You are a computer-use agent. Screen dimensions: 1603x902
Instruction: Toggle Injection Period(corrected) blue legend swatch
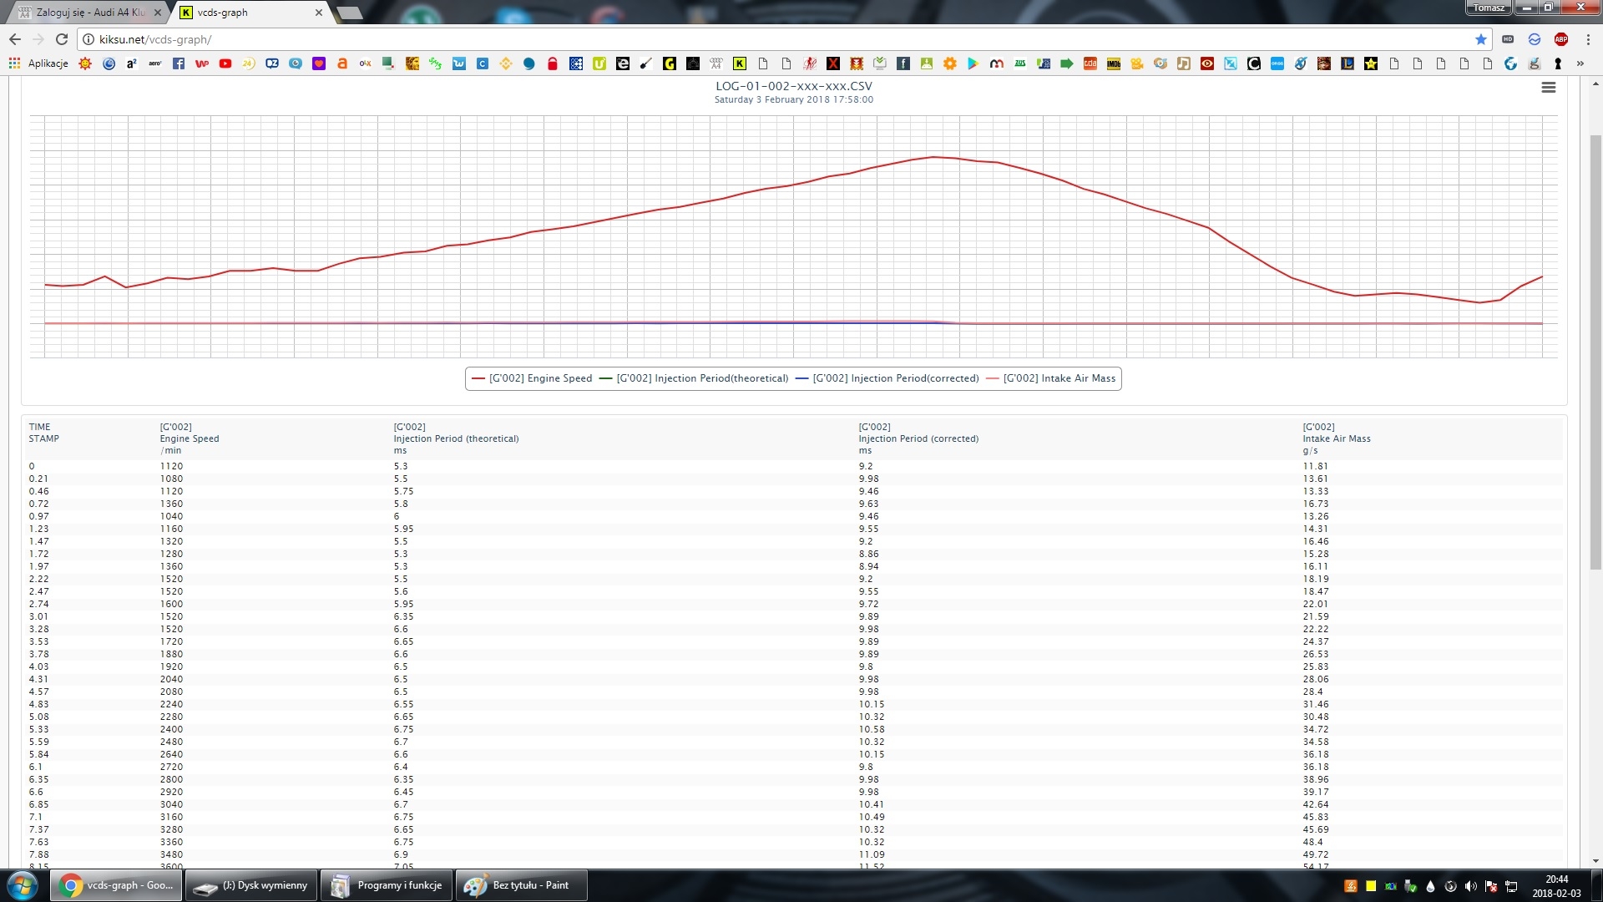[802, 378]
